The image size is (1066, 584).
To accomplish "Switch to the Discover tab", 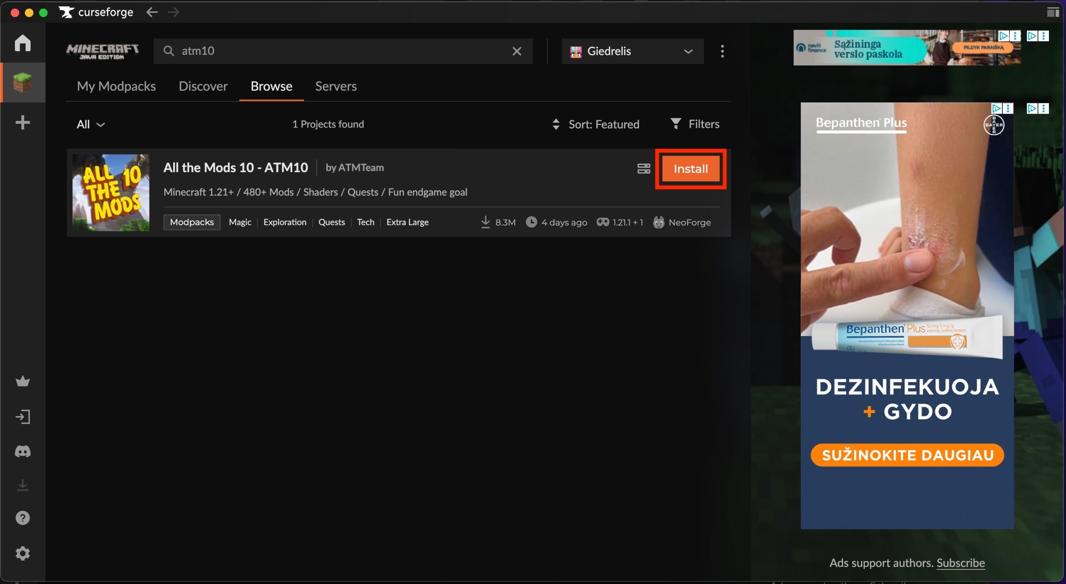I will [203, 86].
